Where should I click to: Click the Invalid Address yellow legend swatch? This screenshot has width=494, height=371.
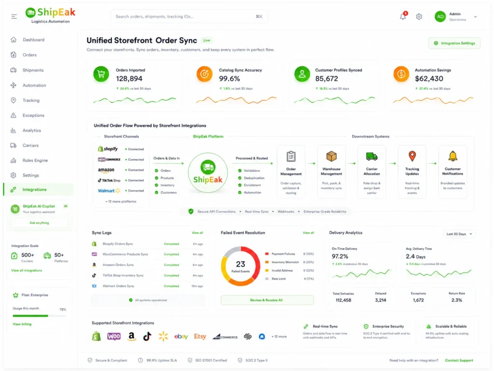[267, 271]
